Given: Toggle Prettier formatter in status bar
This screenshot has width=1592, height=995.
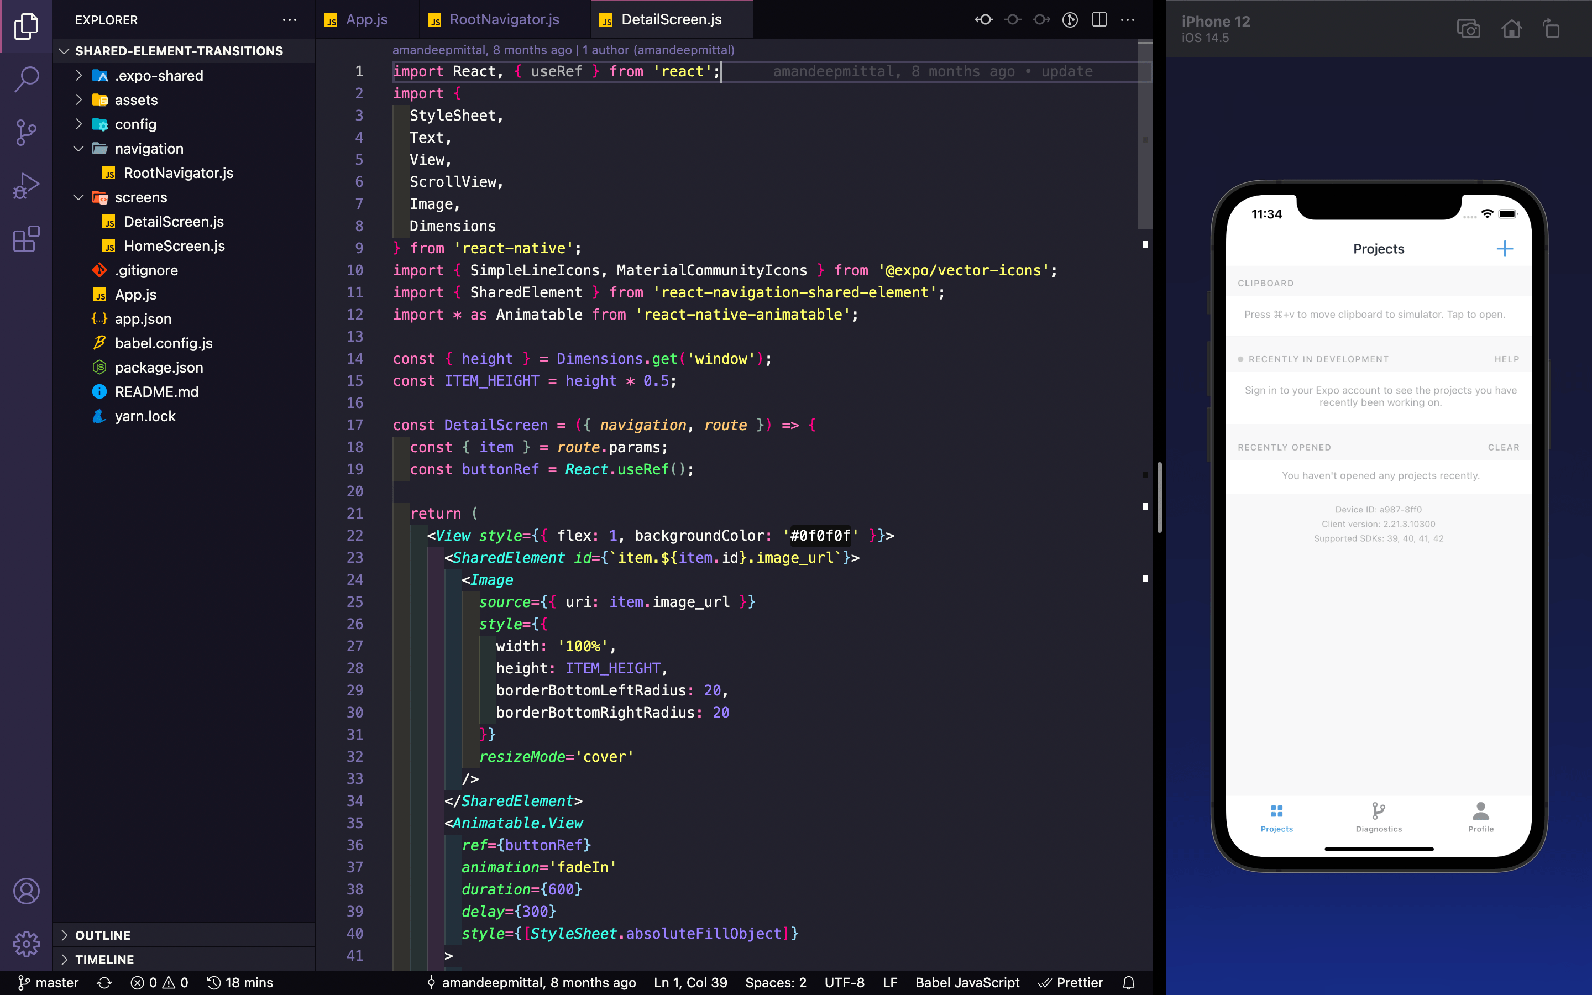Looking at the screenshot, I should pyautogui.click(x=1072, y=982).
